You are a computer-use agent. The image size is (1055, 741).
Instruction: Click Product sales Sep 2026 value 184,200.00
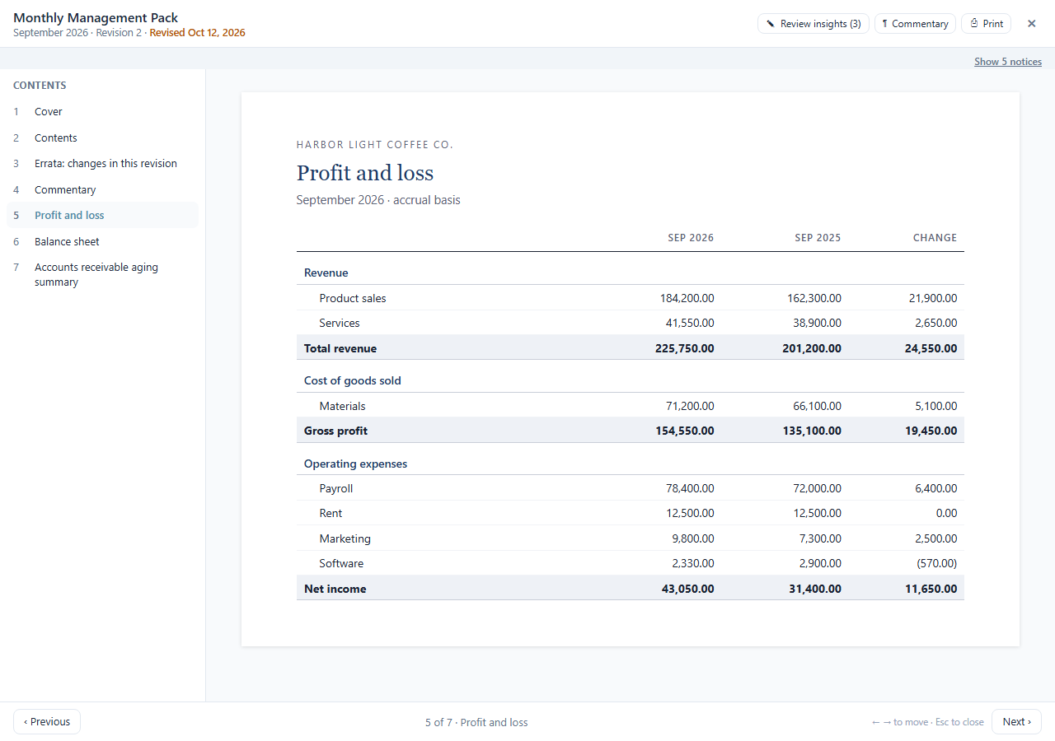tap(687, 298)
